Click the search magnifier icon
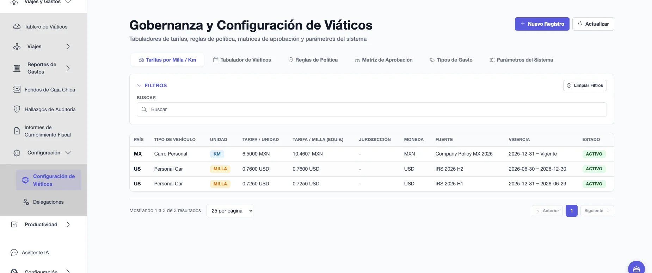The image size is (652, 273). (144, 109)
